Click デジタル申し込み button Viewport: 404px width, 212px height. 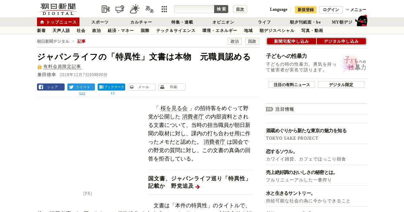click(x=341, y=41)
